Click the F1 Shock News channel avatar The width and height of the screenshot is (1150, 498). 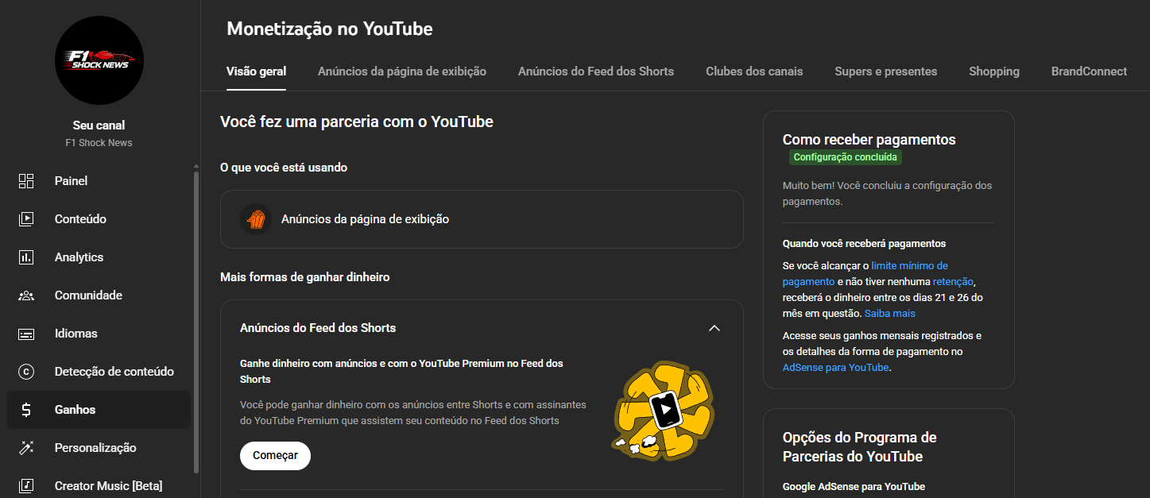pos(99,60)
